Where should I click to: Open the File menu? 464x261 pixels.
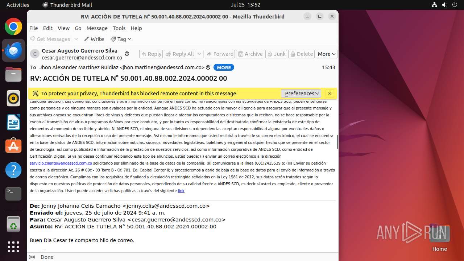33,28
